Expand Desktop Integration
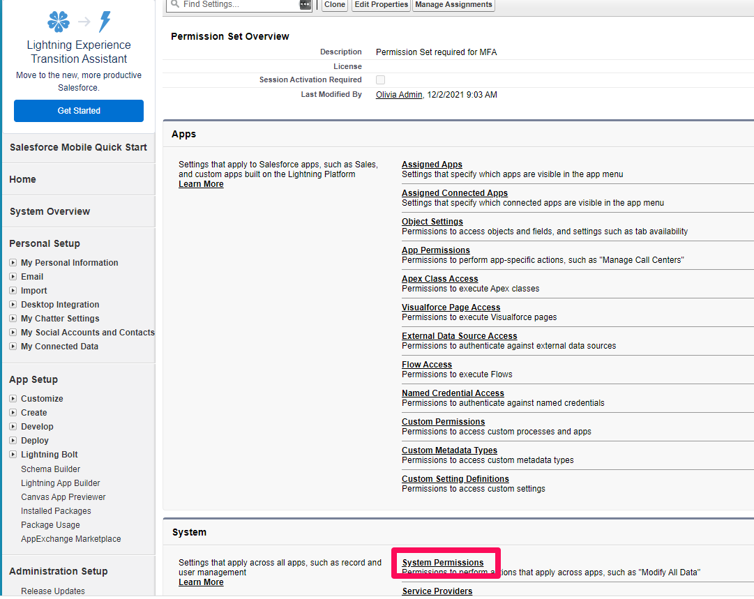754x599 pixels. pyautogui.click(x=13, y=304)
